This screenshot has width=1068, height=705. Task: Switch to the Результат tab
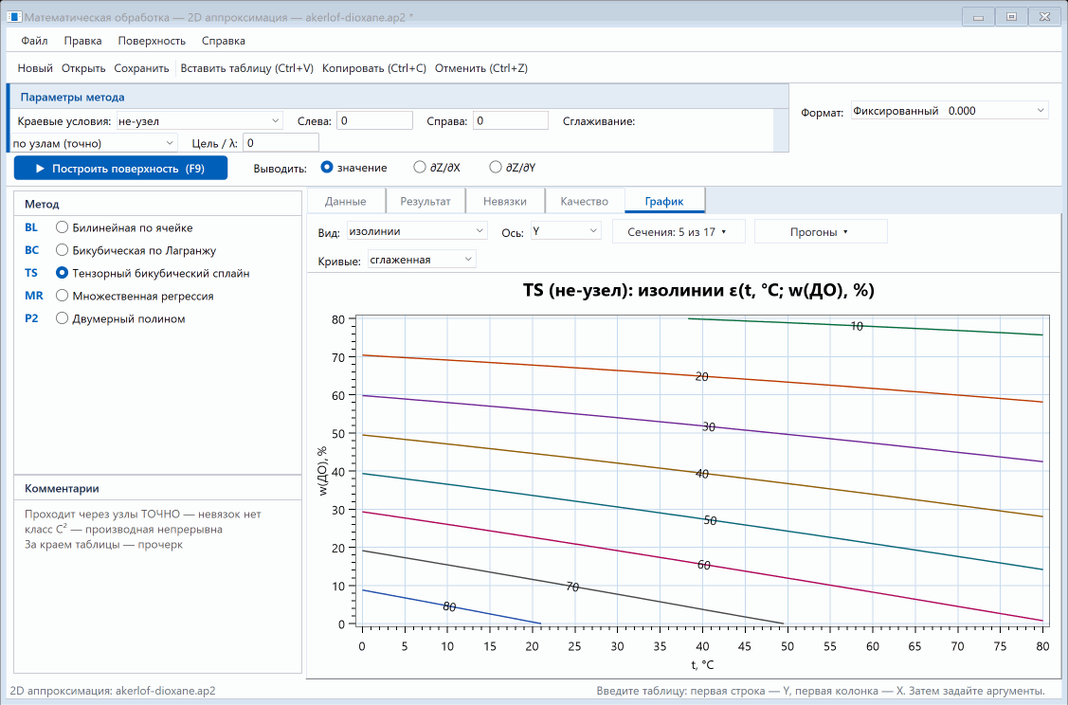[425, 201]
